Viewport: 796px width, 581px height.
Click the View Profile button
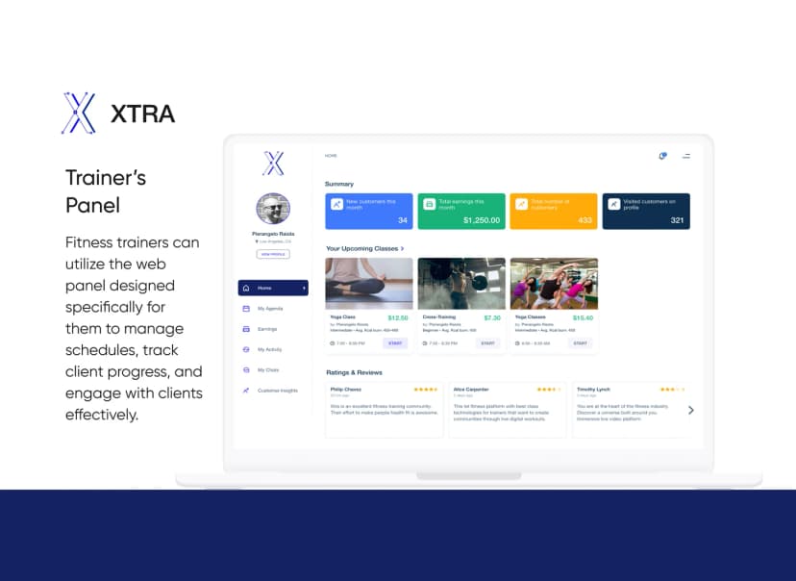click(273, 254)
